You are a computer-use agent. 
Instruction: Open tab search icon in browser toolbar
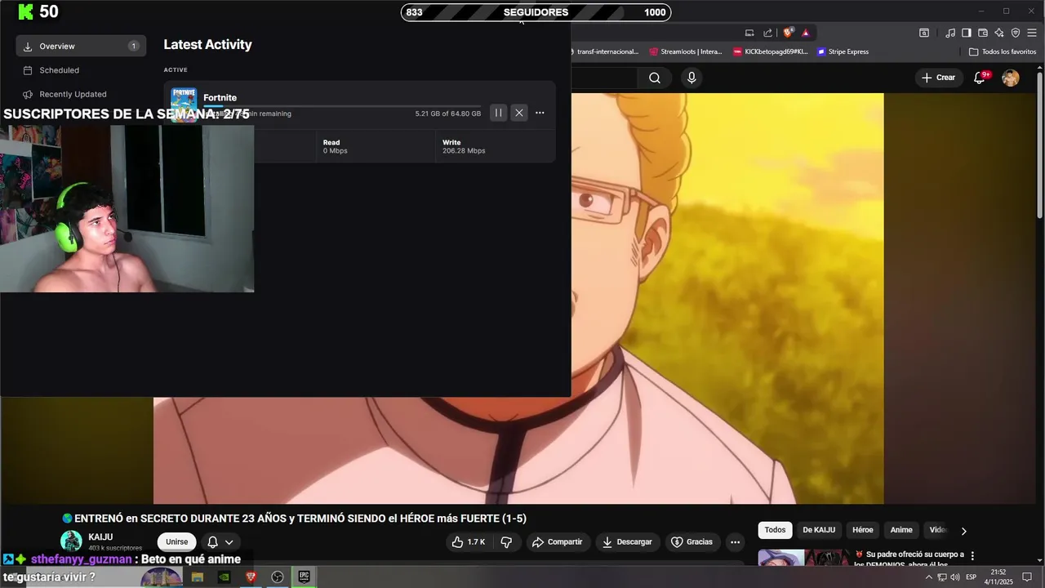(x=924, y=33)
